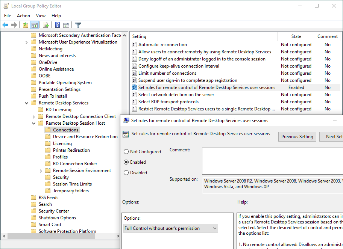Click the Smart Card folder icon
343x249 pixels.
[33, 225]
